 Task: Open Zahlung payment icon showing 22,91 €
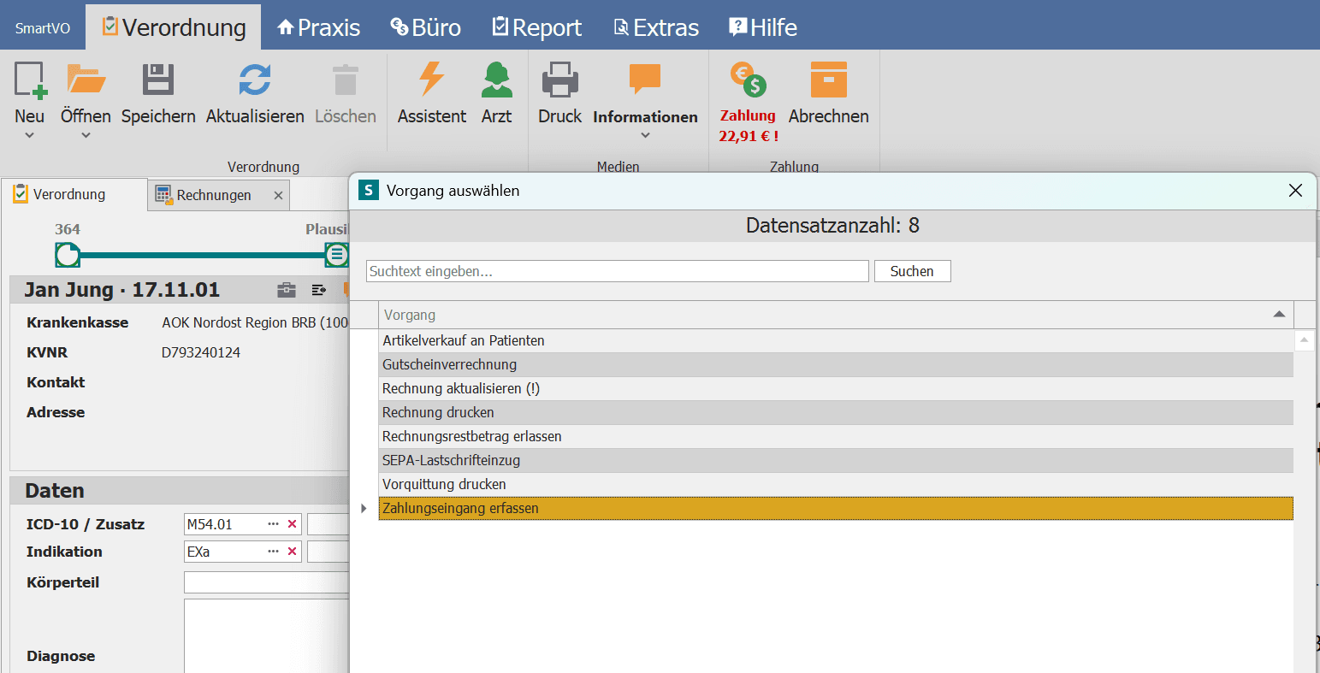coord(748,80)
